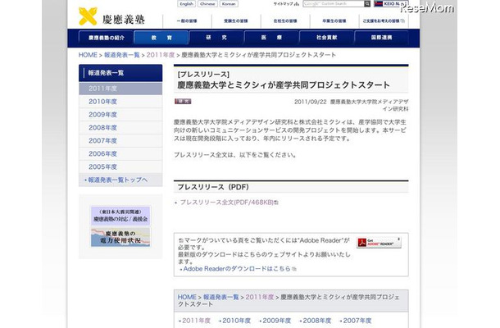Select 2007年度 in the sidebar

(120, 141)
